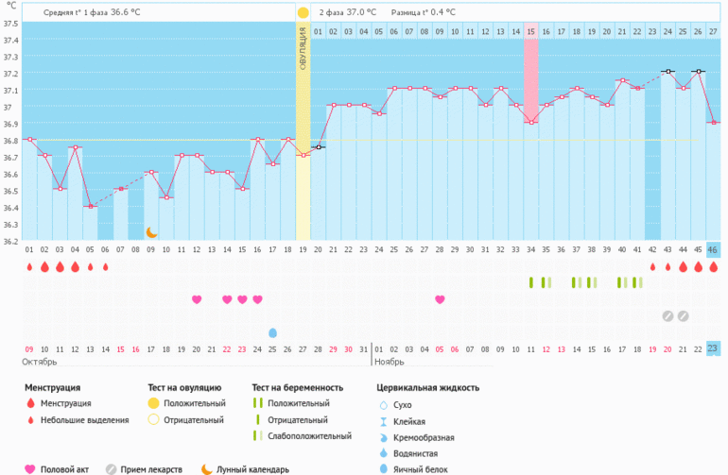Select the menstruation drop on cycle day 01

(29, 267)
